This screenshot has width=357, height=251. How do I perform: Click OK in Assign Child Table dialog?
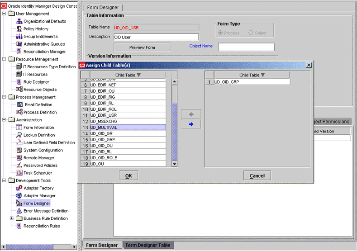click(x=129, y=175)
